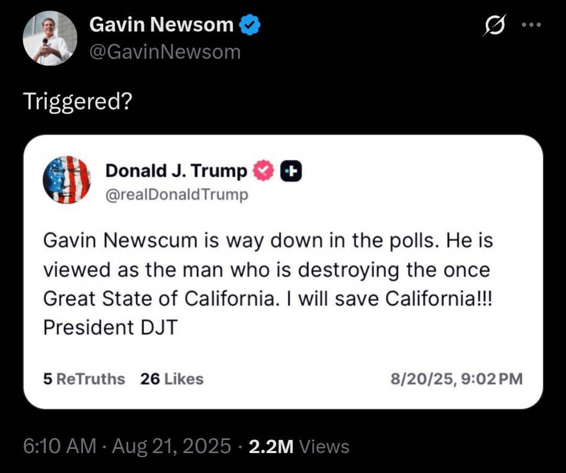This screenshot has width=566, height=473.
Task: Click the dark plus badge icon
Action: pyautogui.click(x=291, y=171)
